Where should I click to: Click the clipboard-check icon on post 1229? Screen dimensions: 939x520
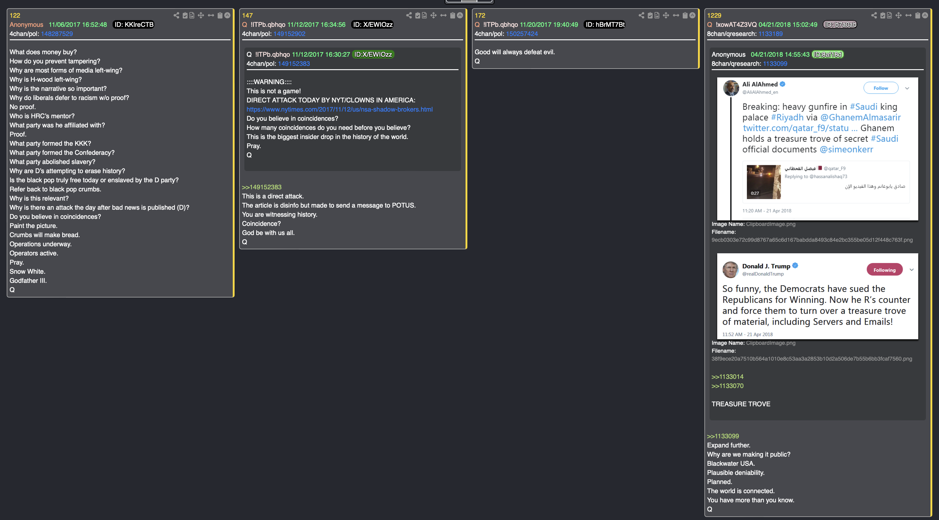click(x=883, y=15)
